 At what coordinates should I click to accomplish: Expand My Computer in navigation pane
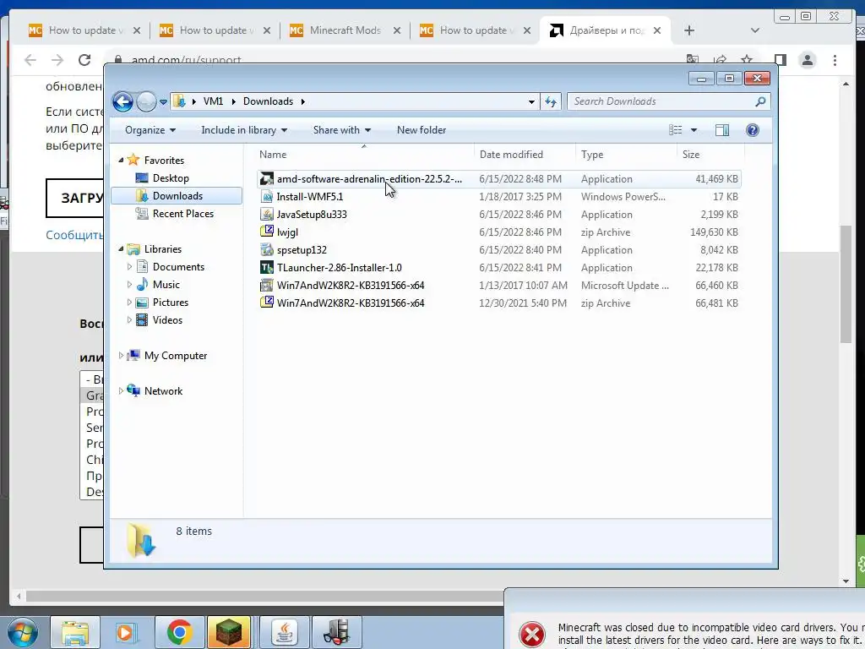121,356
